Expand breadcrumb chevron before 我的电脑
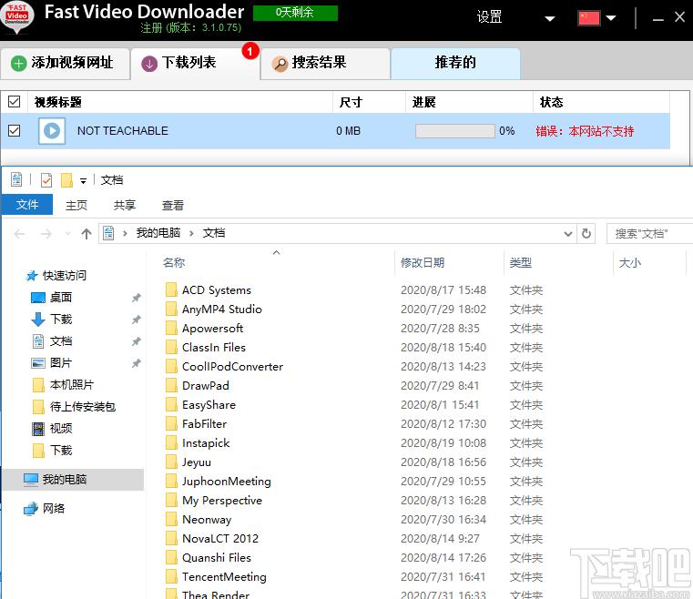The image size is (693, 599). click(x=125, y=233)
